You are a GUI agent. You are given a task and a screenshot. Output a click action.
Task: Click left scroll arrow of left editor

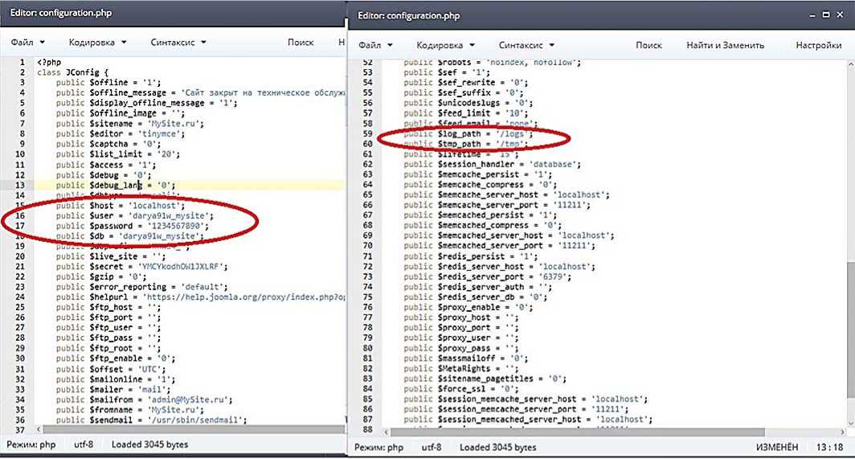pos(39,429)
